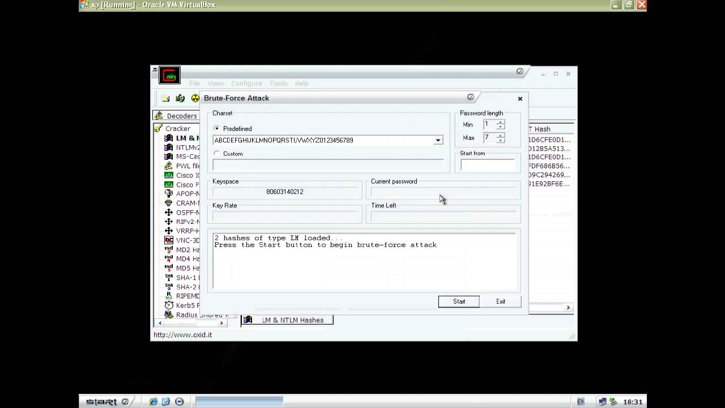Viewport: 725px width, 408px height.
Task: Click the SHA-1 Hashes icon
Action: 169,277
